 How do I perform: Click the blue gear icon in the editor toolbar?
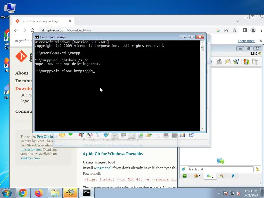pyautogui.click(x=106, y=135)
